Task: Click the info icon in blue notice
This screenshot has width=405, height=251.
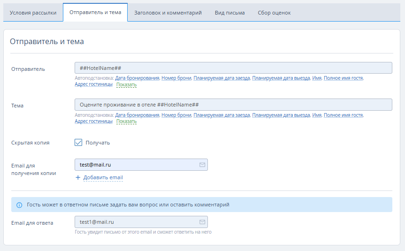Action: 19,205
